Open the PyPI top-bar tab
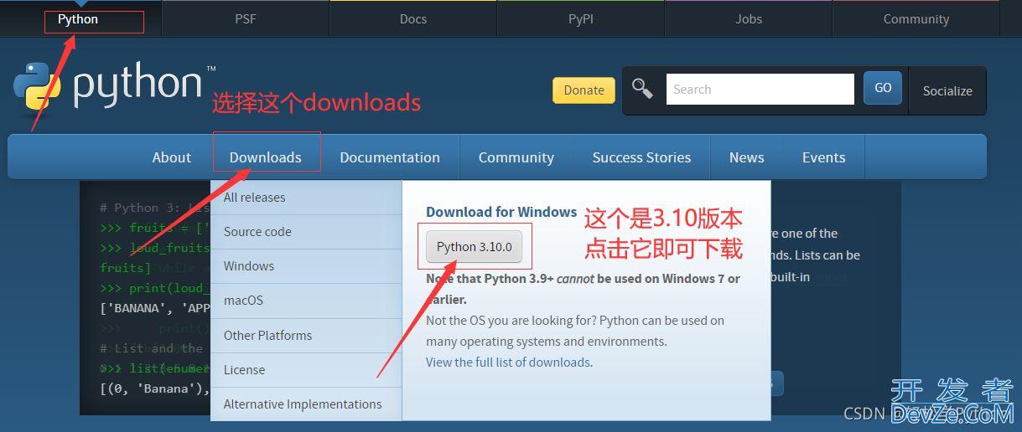 (581, 18)
